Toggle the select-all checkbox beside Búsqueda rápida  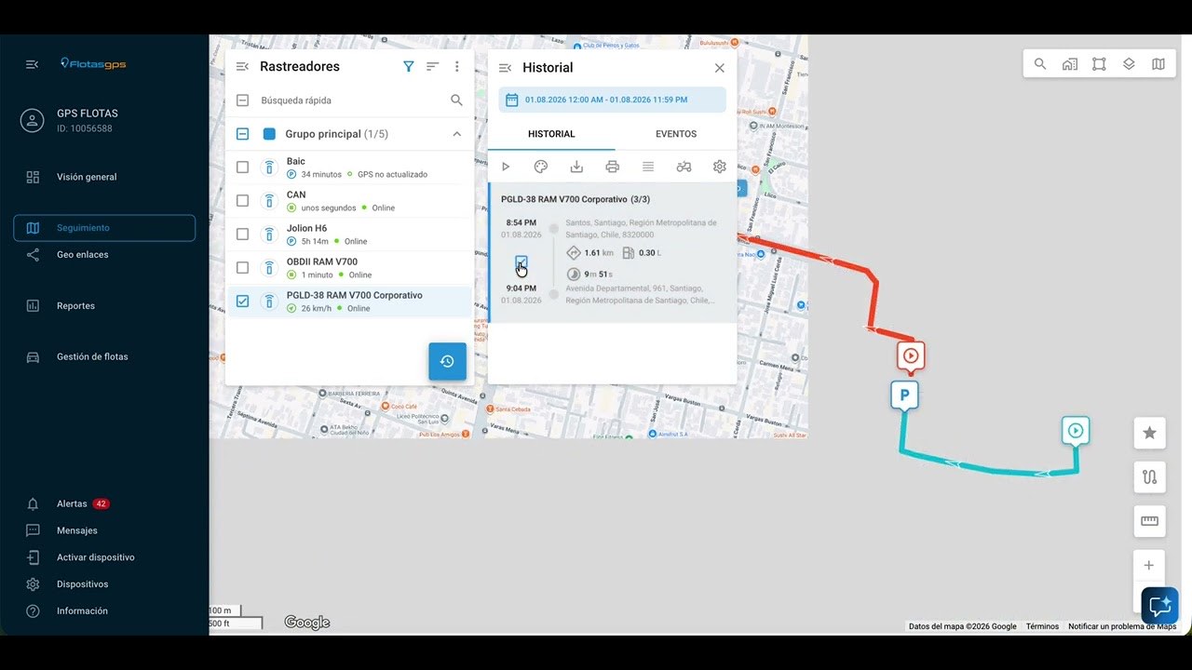coord(242,100)
